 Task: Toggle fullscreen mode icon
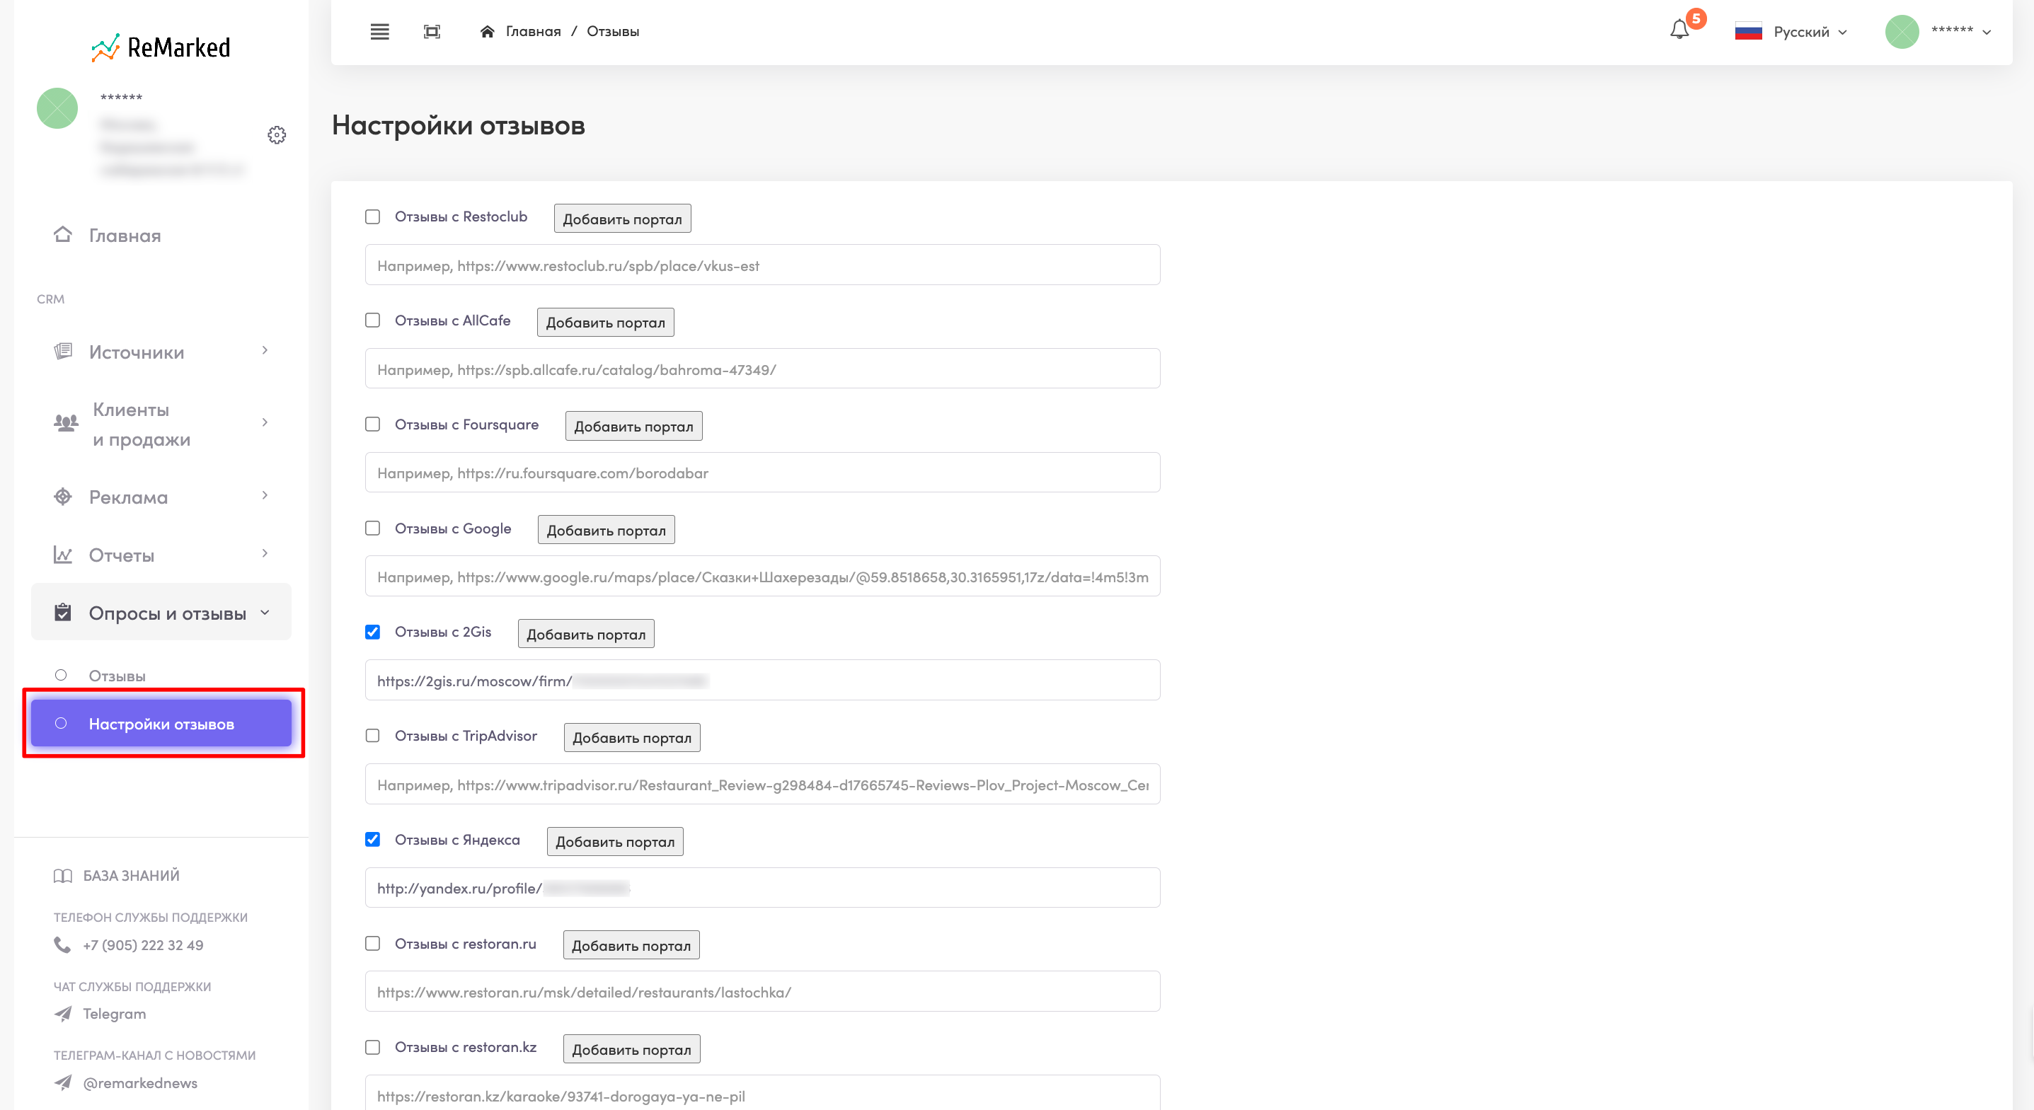[432, 32]
